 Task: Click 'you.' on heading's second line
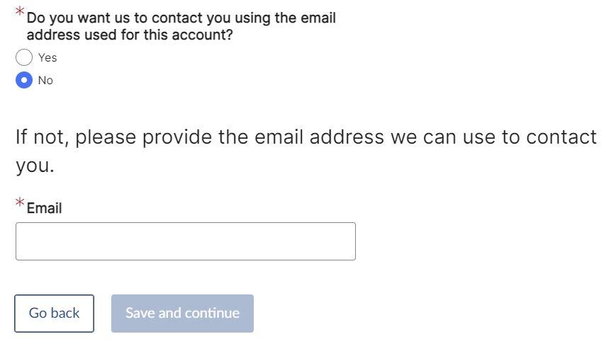click(x=35, y=166)
